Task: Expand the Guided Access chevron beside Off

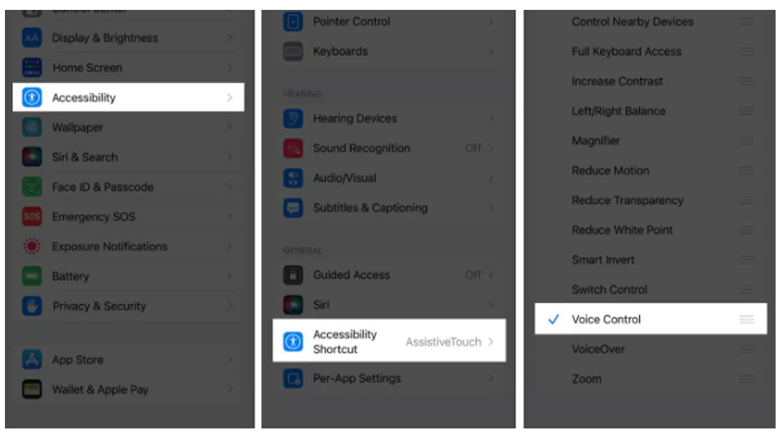Action: 491,275
